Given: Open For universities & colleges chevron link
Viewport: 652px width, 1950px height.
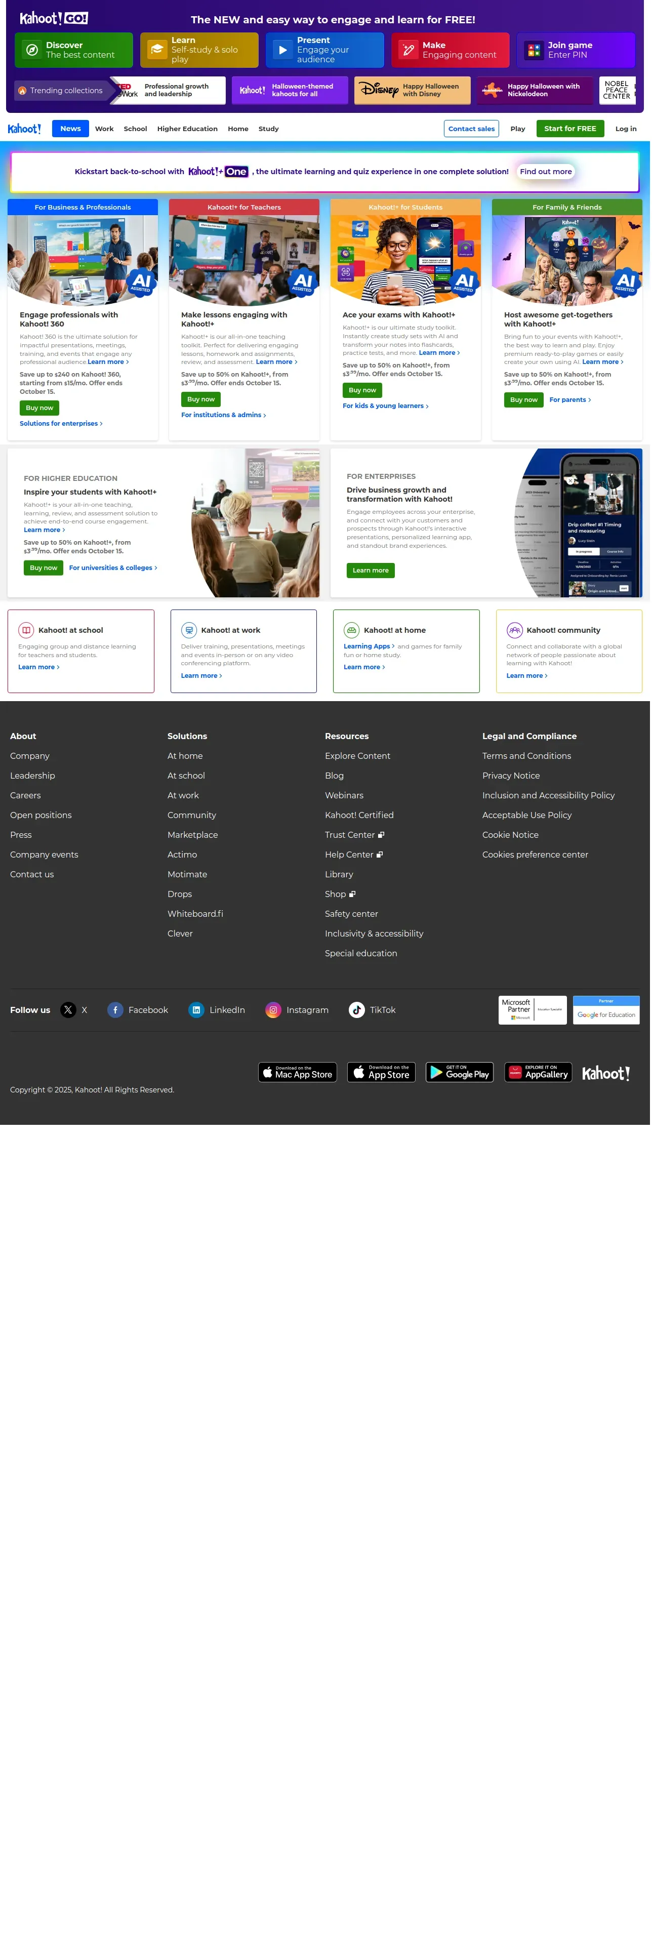Looking at the screenshot, I should click(113, 568).
